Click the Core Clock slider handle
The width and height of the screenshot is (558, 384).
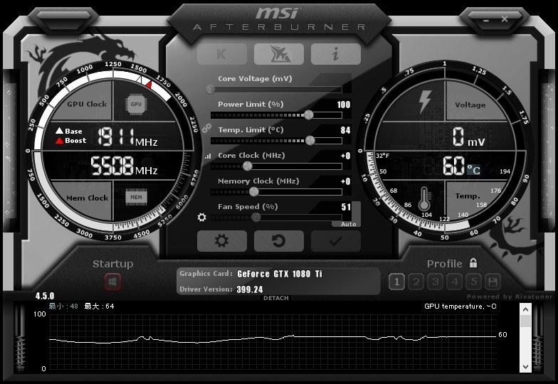click(x=248, y=166)
